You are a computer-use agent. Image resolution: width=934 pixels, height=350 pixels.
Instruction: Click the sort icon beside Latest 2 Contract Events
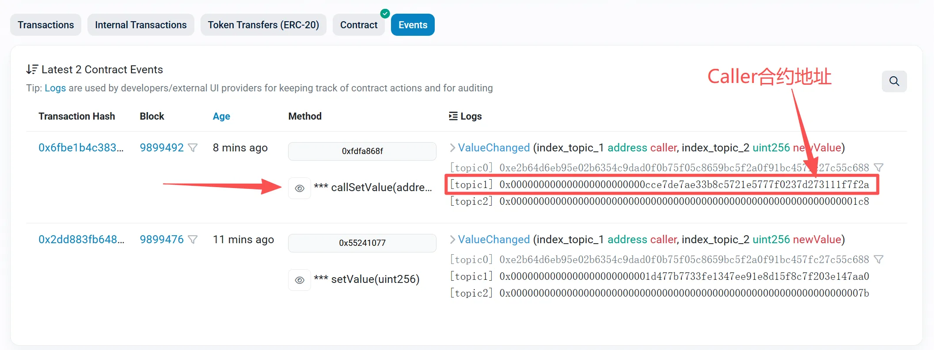click(32, 69)
